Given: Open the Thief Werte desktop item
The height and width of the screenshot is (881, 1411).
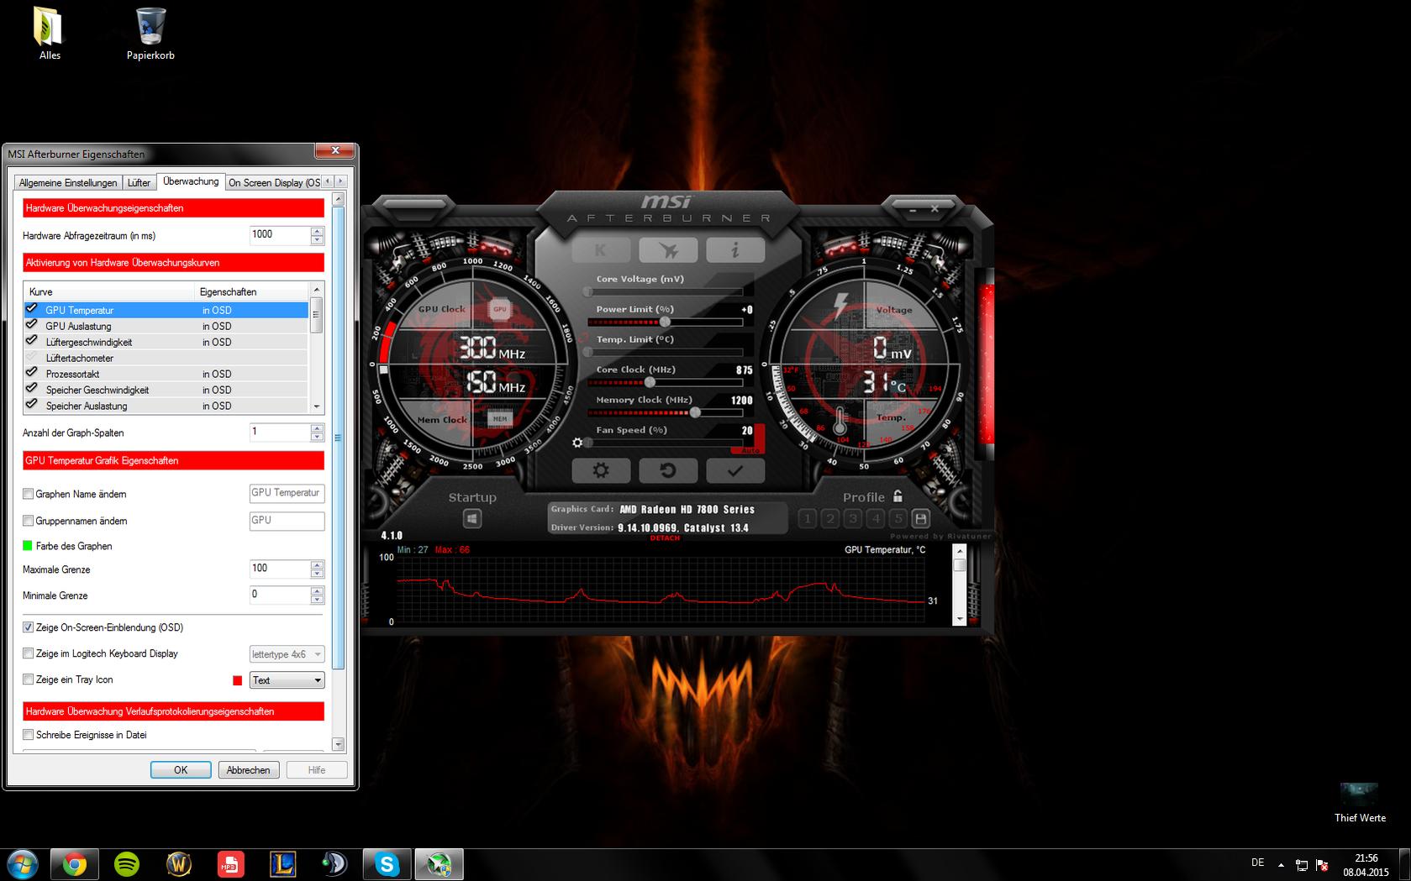Looking at the screenshot, I should [x=1360, y=803].
